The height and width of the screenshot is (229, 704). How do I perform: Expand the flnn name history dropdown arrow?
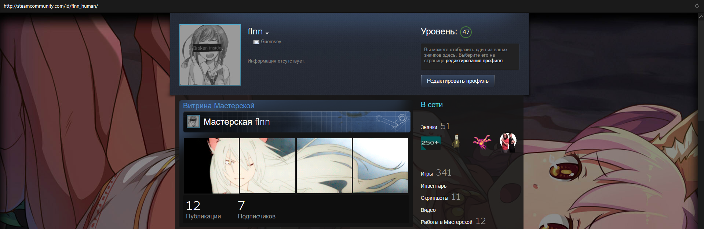(x=267, y=33)
